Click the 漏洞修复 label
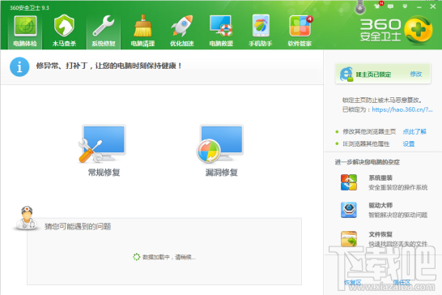The width and height of the screenshot is (442, 295). tap(222, 173)
